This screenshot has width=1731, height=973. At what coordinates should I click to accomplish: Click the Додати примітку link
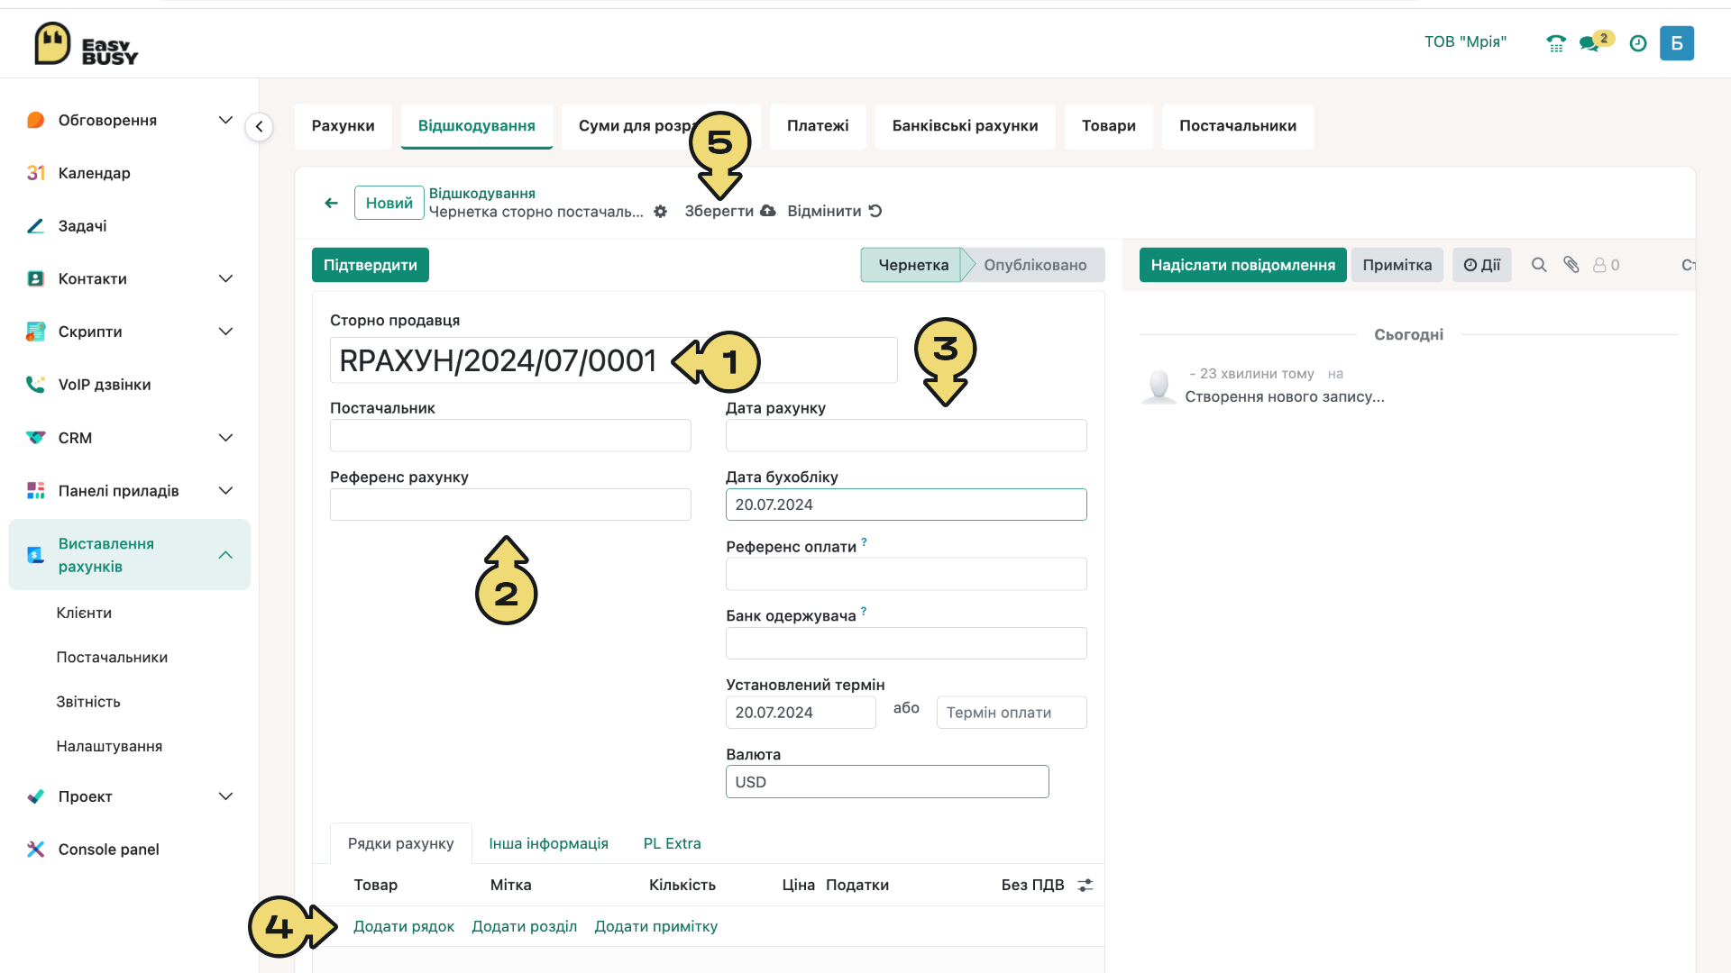click(655, 927)
